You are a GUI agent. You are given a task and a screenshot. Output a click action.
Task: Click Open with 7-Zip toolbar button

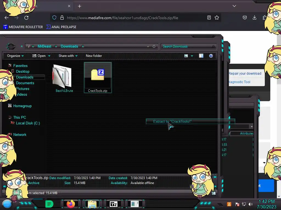click(39, 56)
